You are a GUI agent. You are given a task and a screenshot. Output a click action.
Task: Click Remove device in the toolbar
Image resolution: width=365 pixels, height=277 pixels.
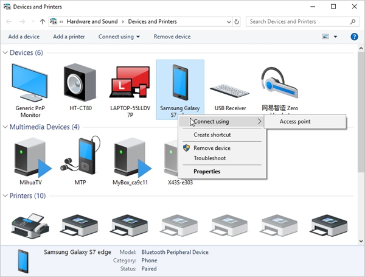pyautogui.click(x=172, y=37)
